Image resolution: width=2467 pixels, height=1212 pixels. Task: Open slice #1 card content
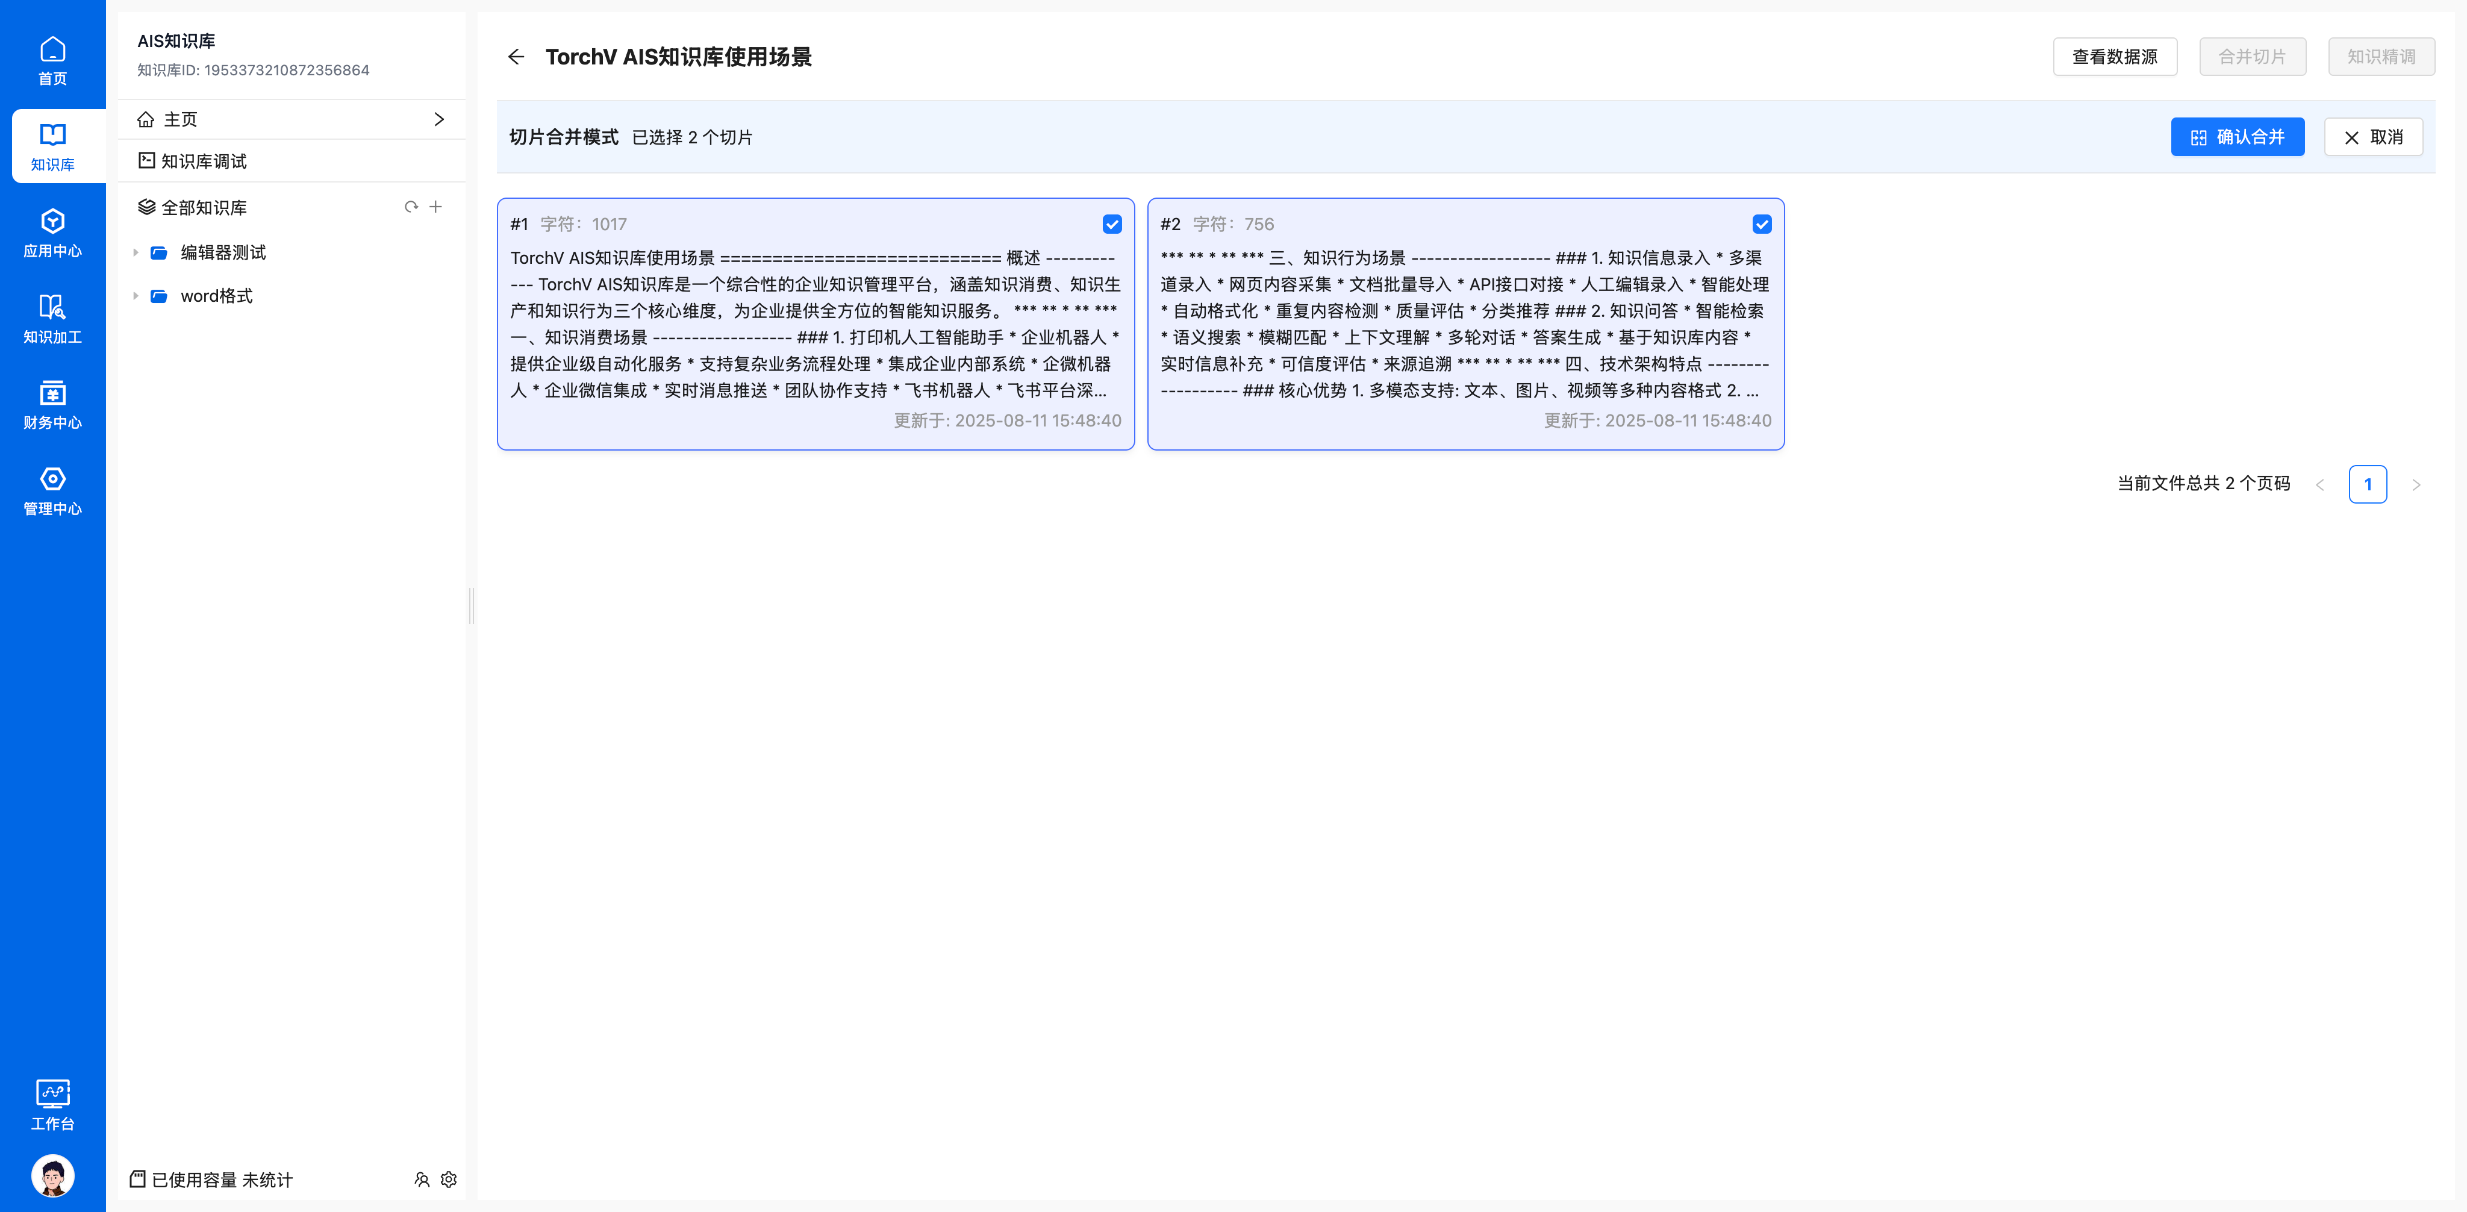pos(815,324)
